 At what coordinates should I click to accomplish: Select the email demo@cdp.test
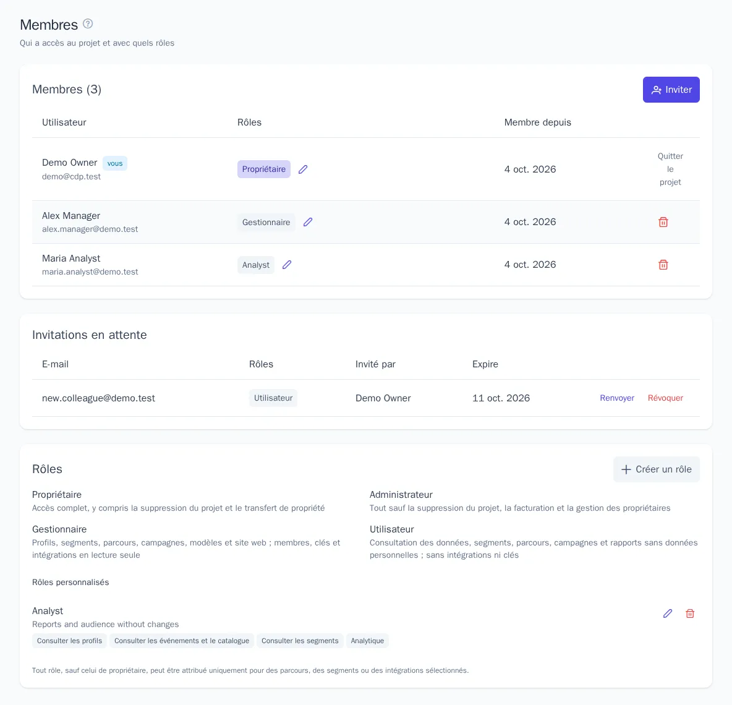[72, 176]
